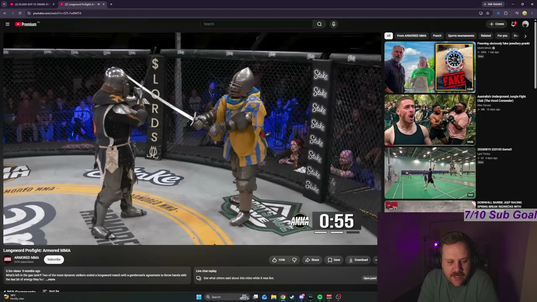The height and width of the screenshot is (302, 537).
Task: Open the Chrome extensions puzzle menu
Action: click(506, 13)
